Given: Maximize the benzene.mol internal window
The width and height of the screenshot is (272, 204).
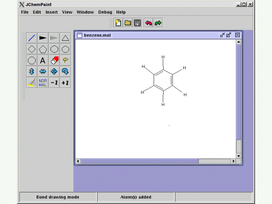Looking at the screenshot, I should 229,35.
